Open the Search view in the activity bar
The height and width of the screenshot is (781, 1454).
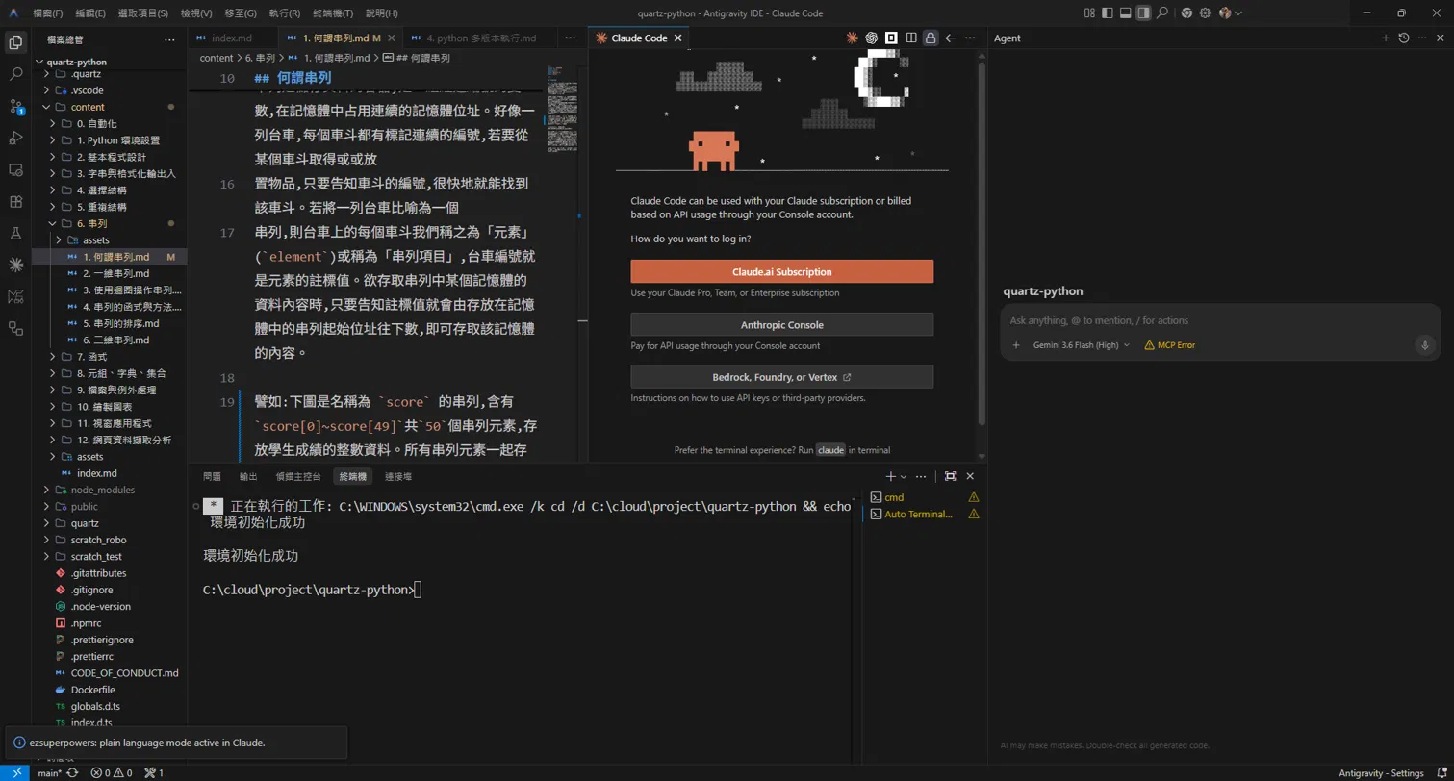(15, 73)
